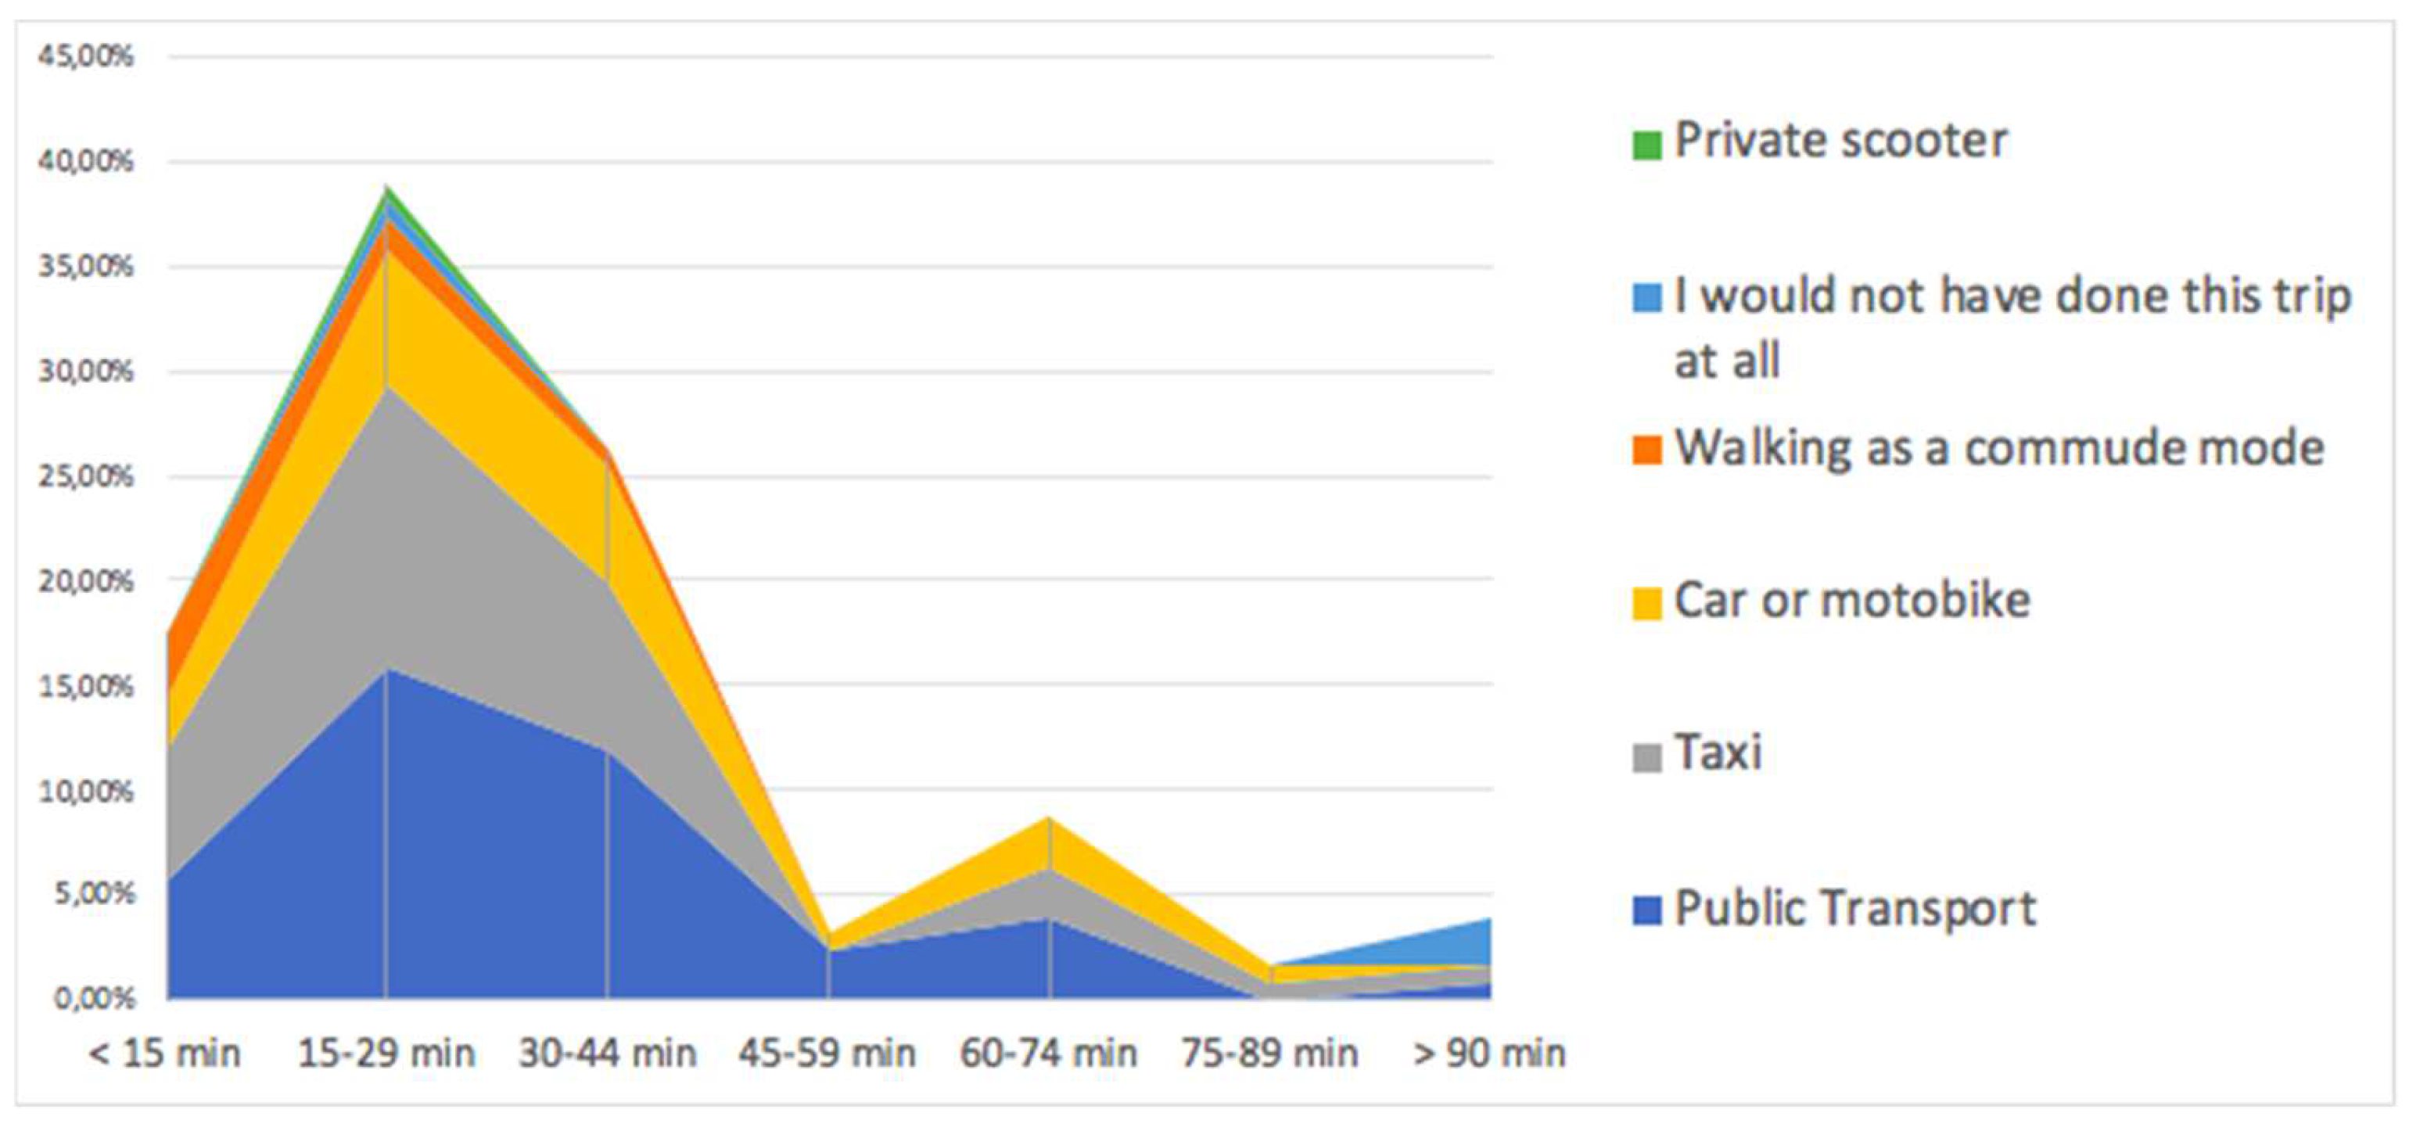This screenshot has width=2409, height=1124.
Task: Click the green Private scooter legend swatch
Action: (1647, 145)
